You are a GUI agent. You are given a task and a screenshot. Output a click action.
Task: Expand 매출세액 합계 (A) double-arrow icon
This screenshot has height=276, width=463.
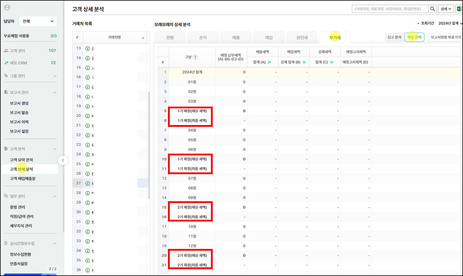tap(269, 62)
